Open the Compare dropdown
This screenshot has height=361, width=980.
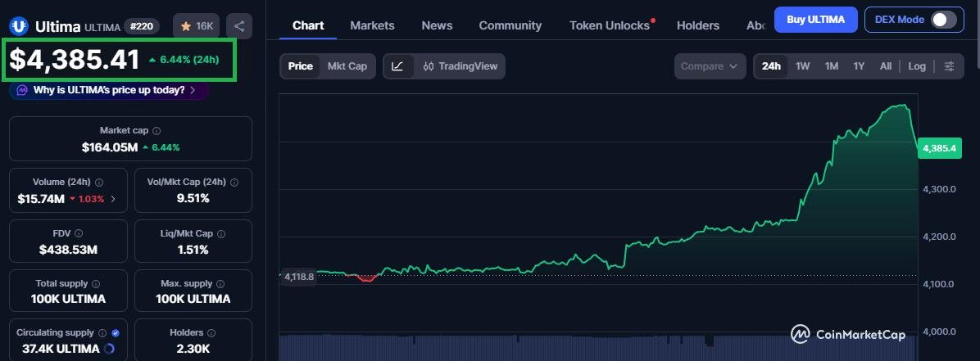(710, 66)
